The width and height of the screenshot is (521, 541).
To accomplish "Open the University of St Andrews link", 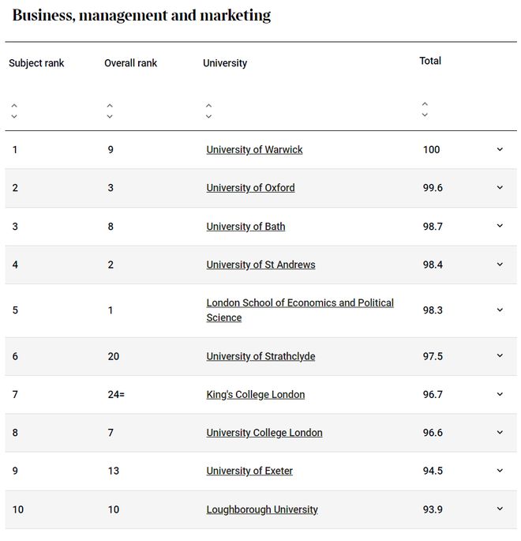I will coord(260,265).
